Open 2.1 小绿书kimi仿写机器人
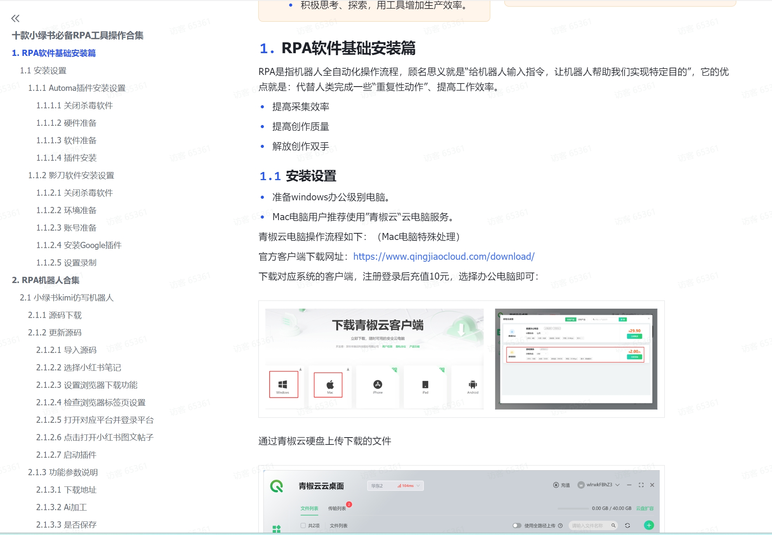This screenshot has width=772, height=535. [67, 297]
